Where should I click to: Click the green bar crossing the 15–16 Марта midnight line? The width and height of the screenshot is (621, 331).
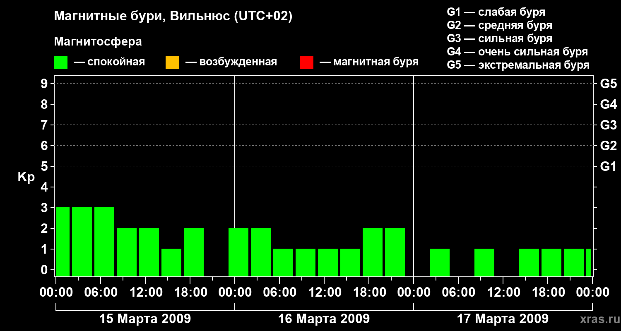[x=238, y=252]
